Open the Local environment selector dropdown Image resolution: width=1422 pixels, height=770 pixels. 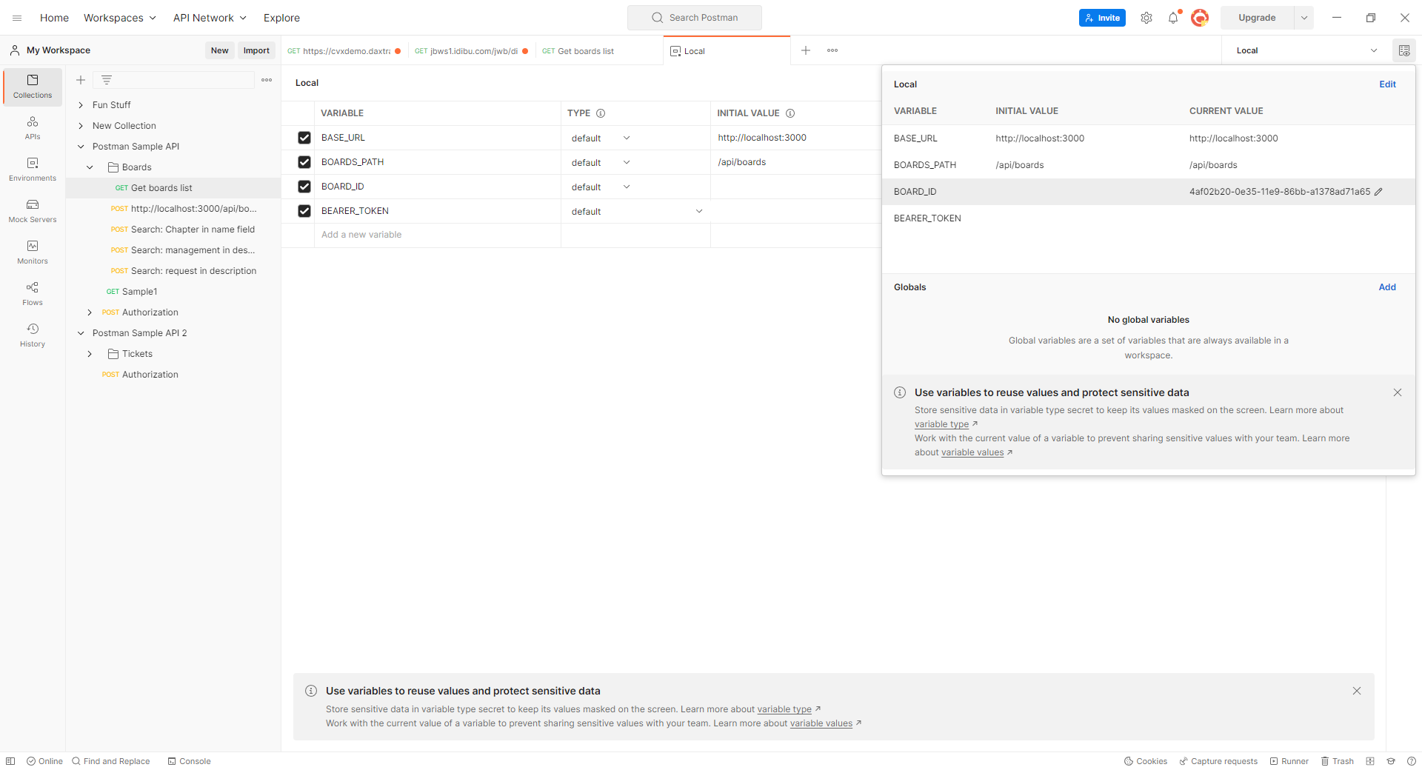coord(1306,50)
